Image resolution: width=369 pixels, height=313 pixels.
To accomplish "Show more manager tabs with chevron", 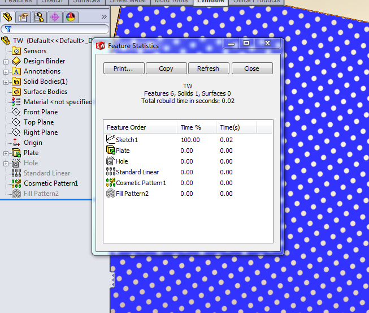I will [104, 17].
